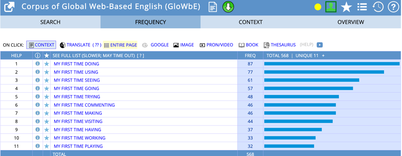Open the list icon in header
The height and width of the screenshot is (156, 402).
coord(362,7)
